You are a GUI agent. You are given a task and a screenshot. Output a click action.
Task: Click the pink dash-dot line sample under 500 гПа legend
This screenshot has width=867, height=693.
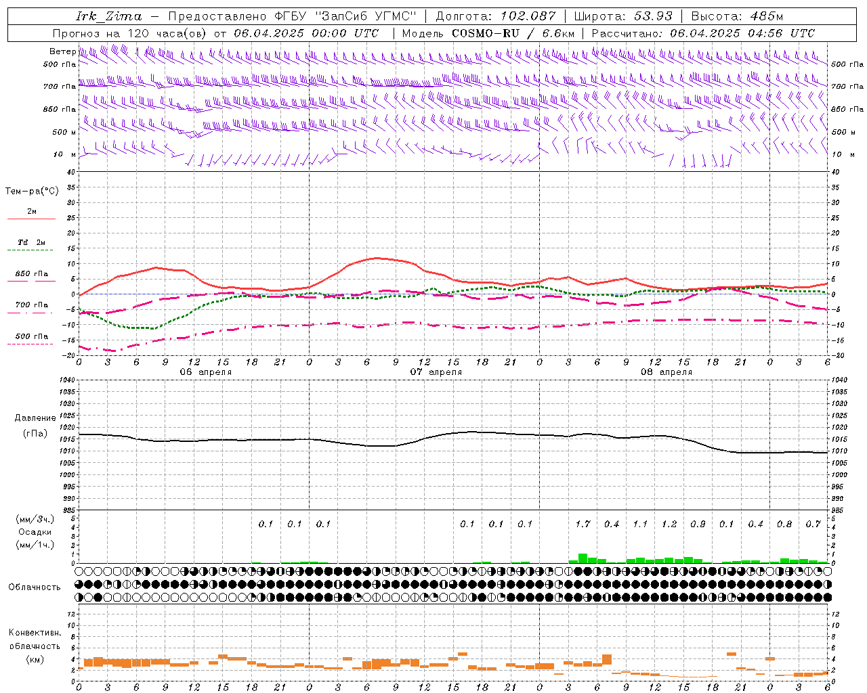(30, 344)
